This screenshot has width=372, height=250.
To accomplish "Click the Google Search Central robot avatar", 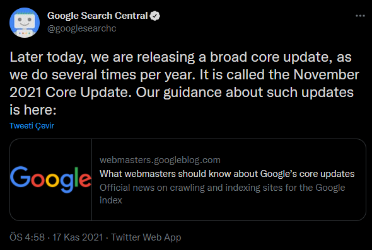I will (25, 23).
